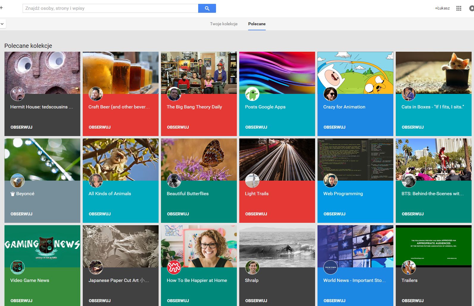Click the Big Bang Theory Daily owner avatar
474x306 pixels.
click(x=174, y=94)
